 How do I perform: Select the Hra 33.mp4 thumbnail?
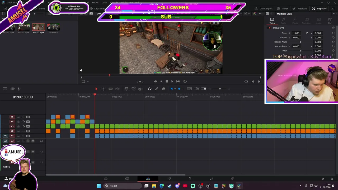click(x=39, y=27)
